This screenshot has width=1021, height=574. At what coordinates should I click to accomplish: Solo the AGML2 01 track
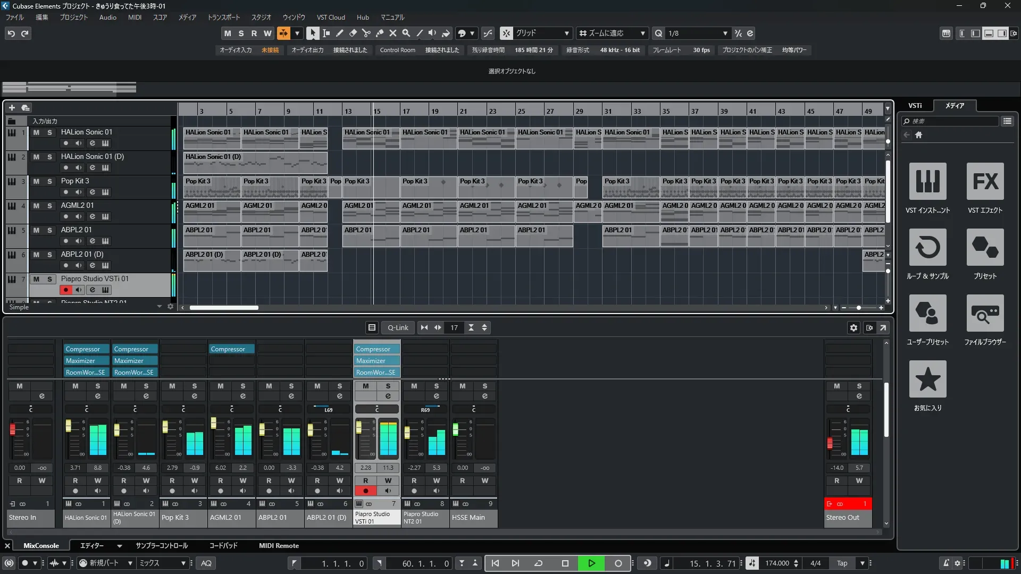[x=49, y=206]
